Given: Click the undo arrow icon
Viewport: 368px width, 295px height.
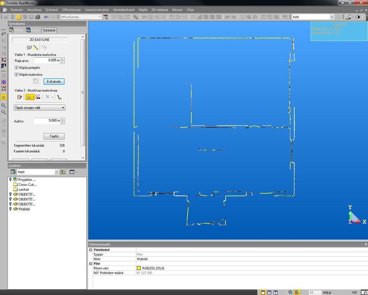Looking at the screenshot, I should (46, 17).
